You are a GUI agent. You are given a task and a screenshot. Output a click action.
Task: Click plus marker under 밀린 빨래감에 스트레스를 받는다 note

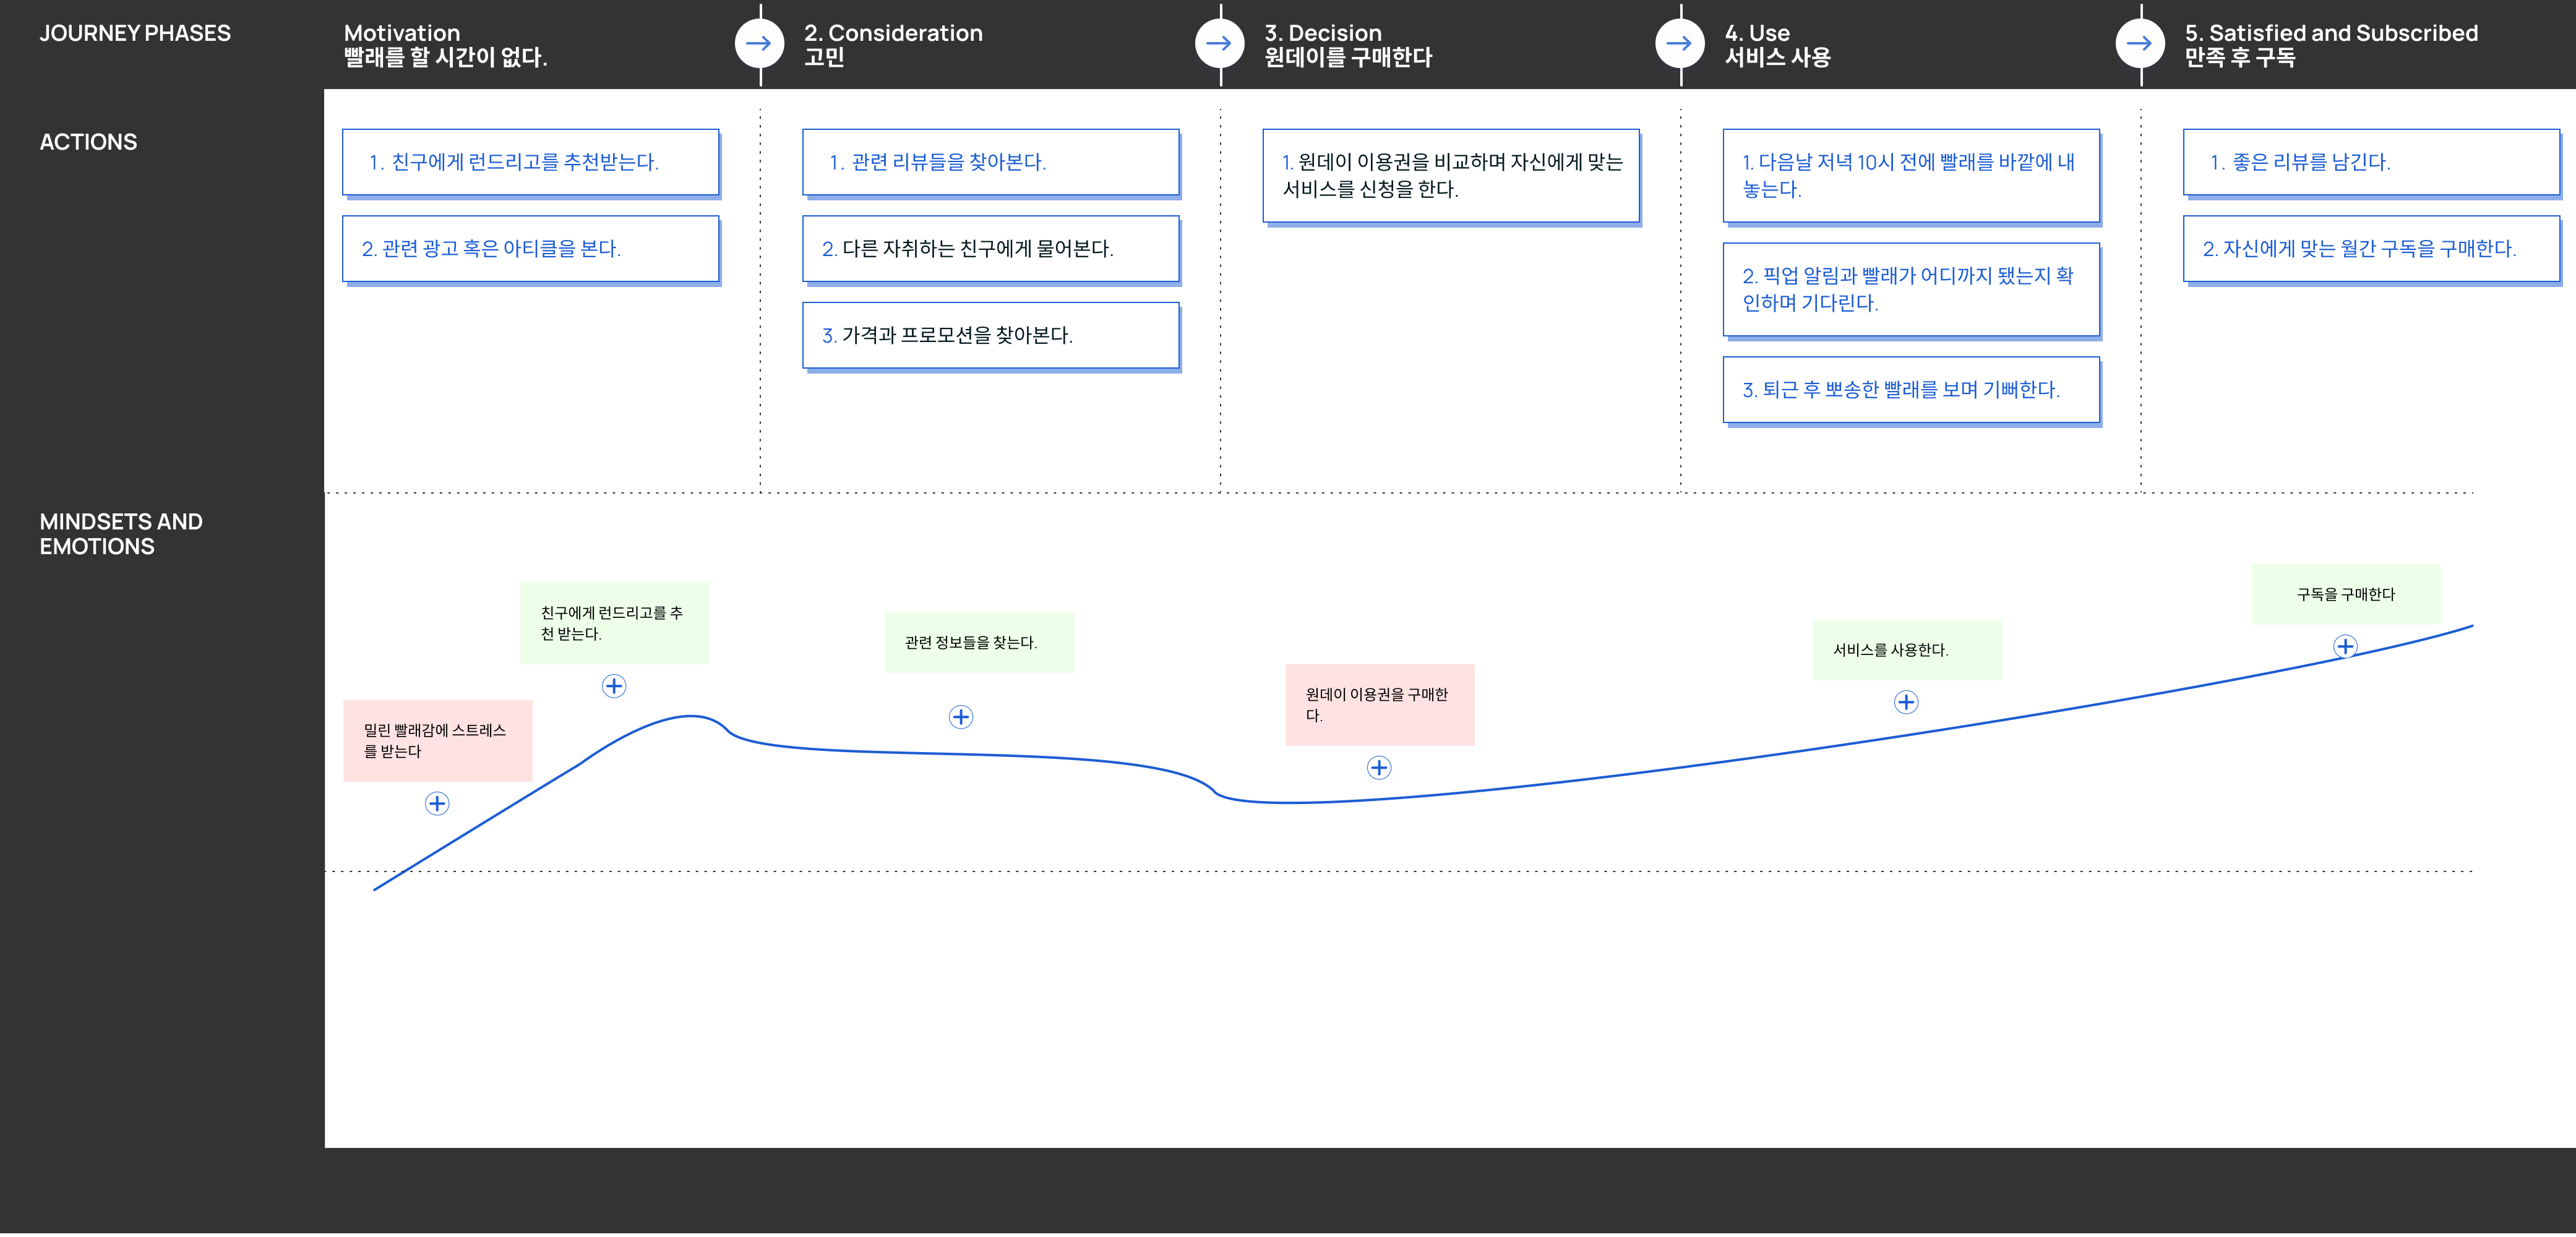click(x=437, y=803)
